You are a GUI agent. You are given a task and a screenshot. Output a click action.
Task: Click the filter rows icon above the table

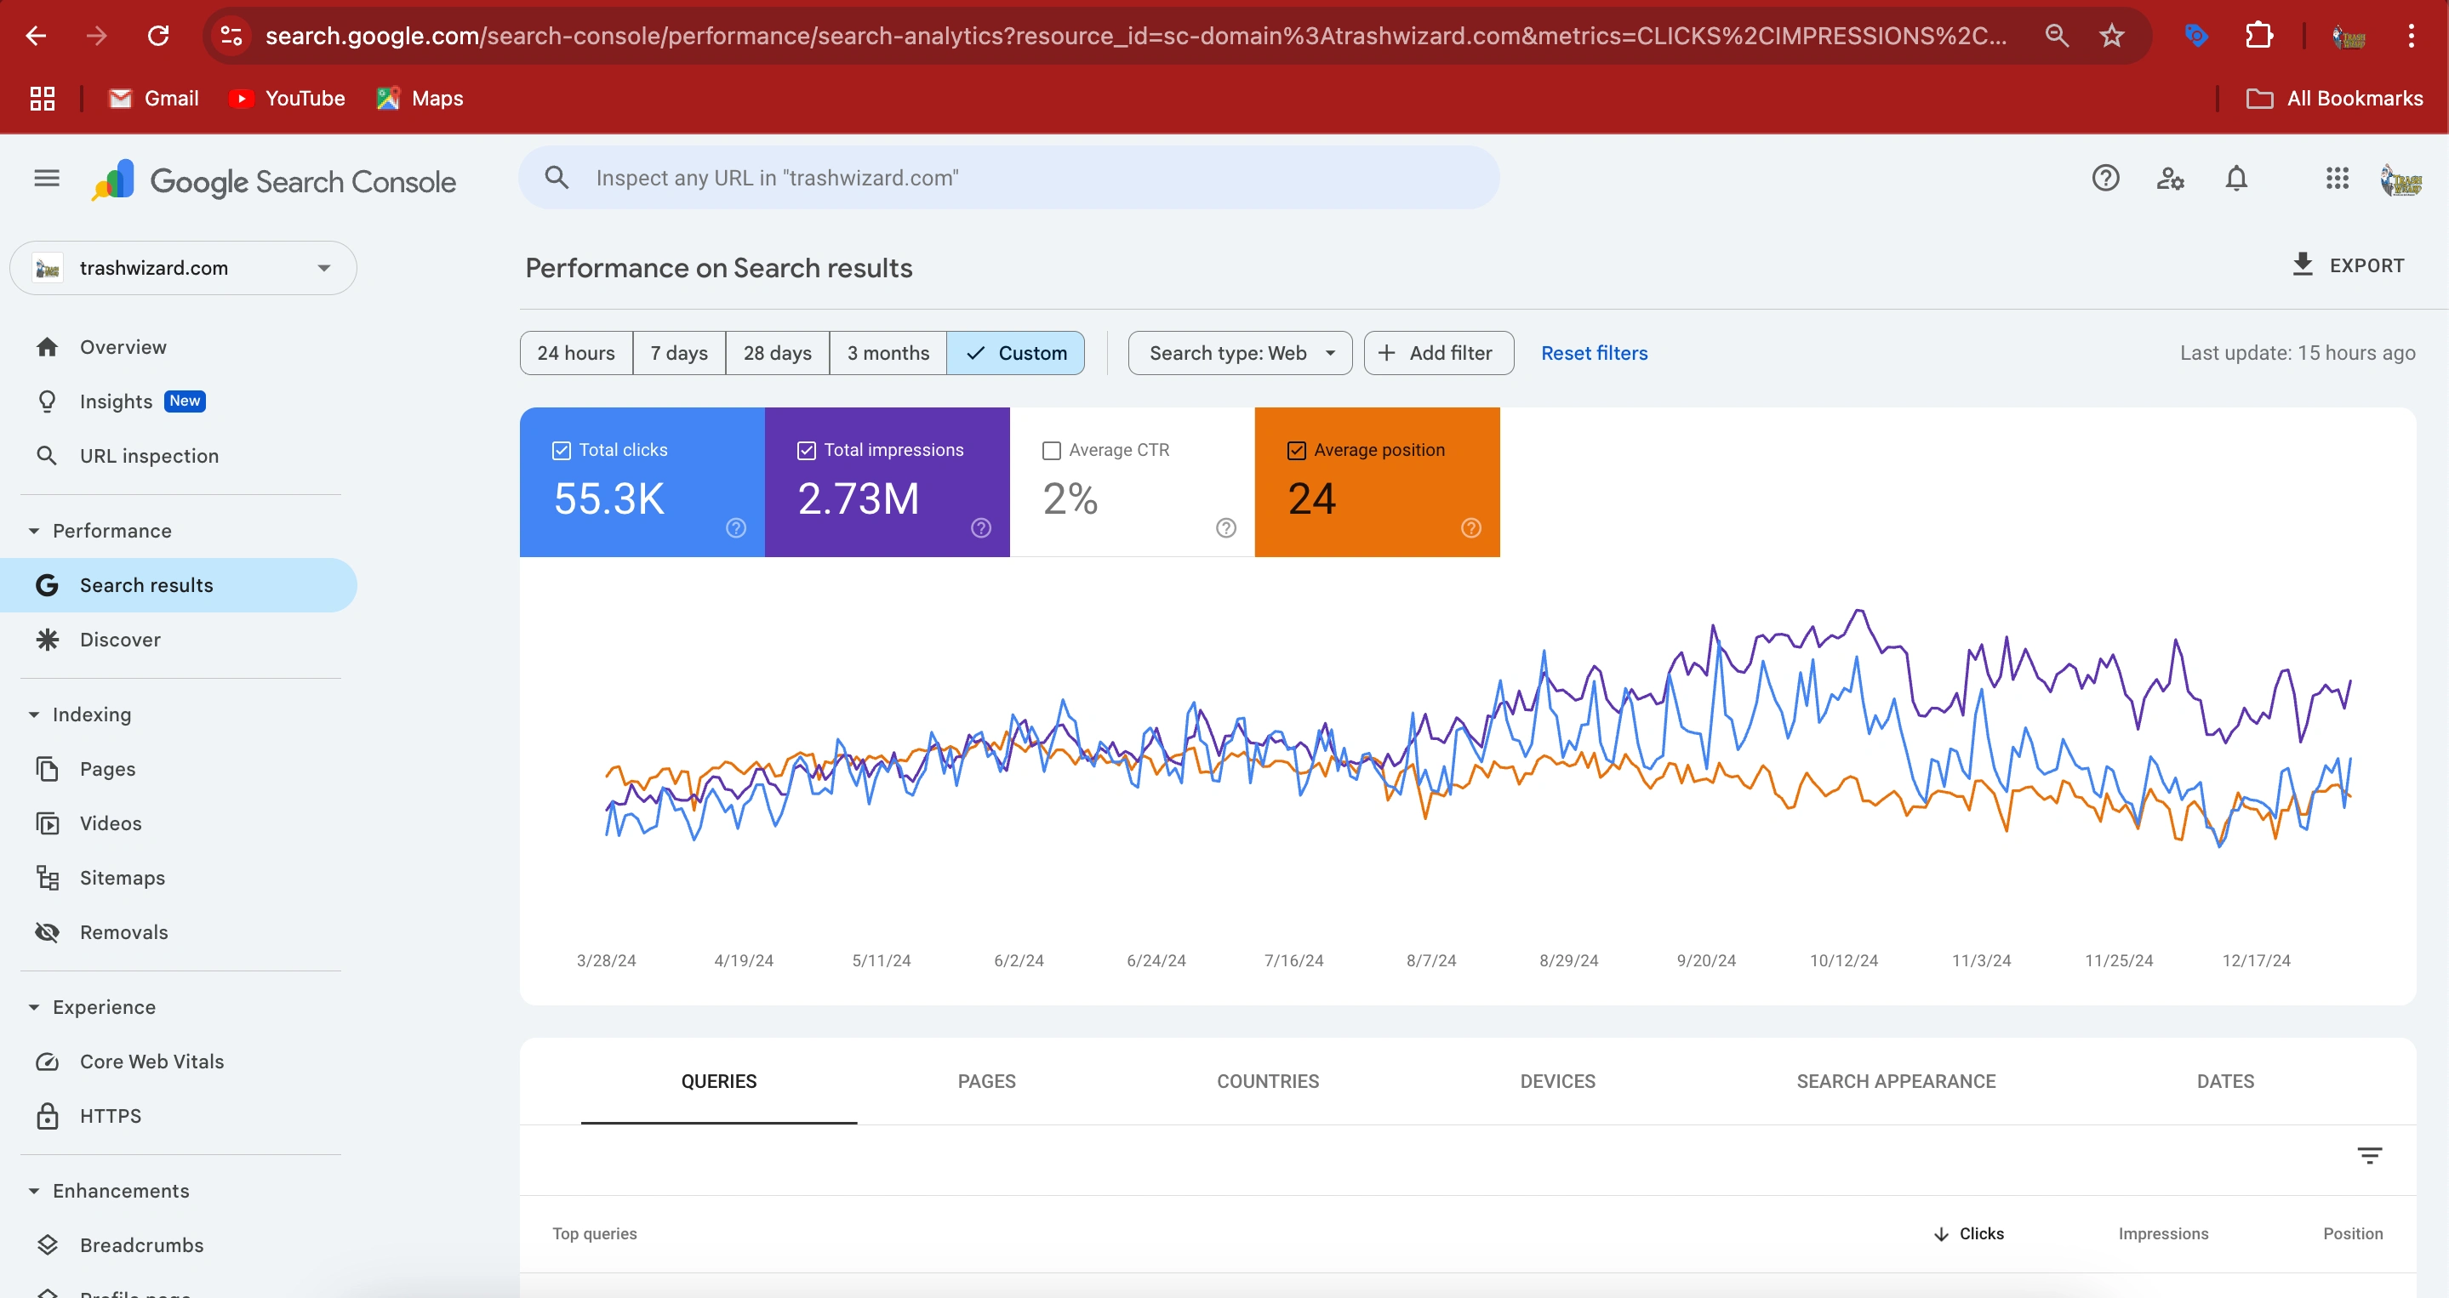click(2369, 1155)
